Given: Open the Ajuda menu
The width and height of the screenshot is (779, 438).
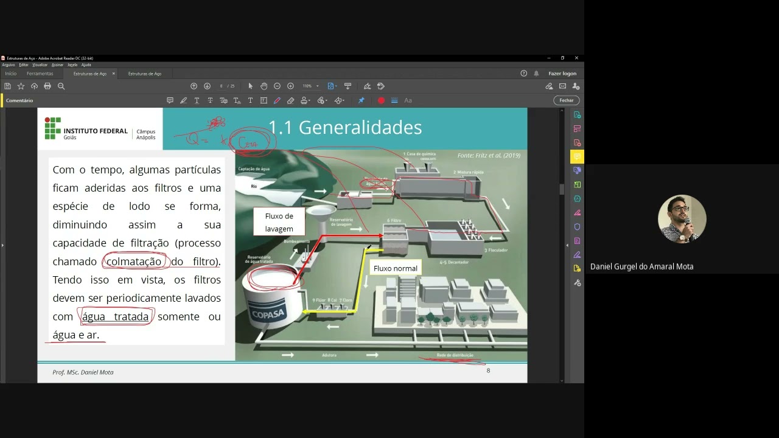Looking at the screenshot, I should click(x=86, y=64).
